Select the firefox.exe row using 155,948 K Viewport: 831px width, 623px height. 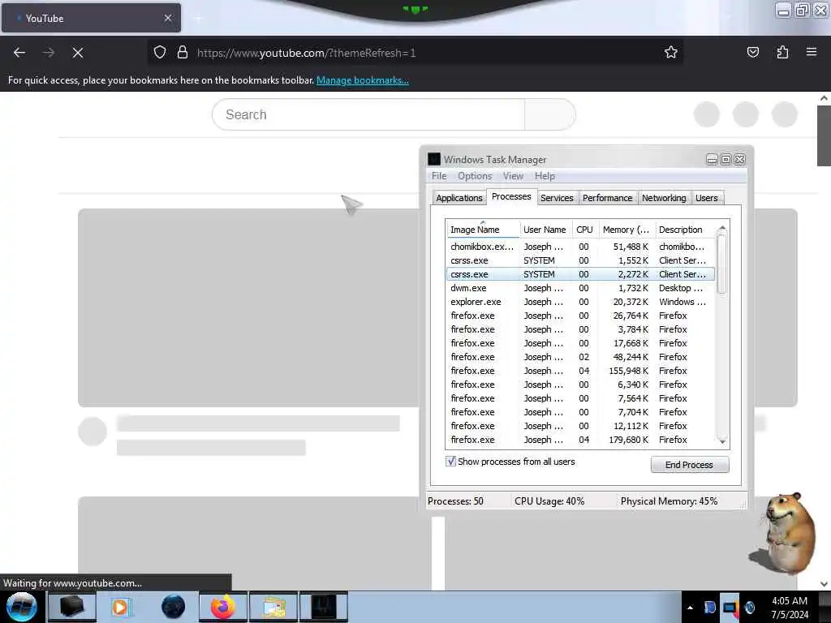pyautogui.click(x=580, y=370)
